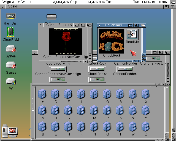The height and width of the screenshot is (141, 176).
Task: Open the G drawer folder
Action: coord(68,110)
